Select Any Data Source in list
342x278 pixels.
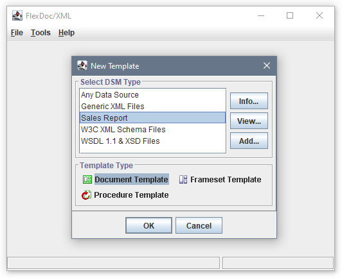(x=153, y=95)
